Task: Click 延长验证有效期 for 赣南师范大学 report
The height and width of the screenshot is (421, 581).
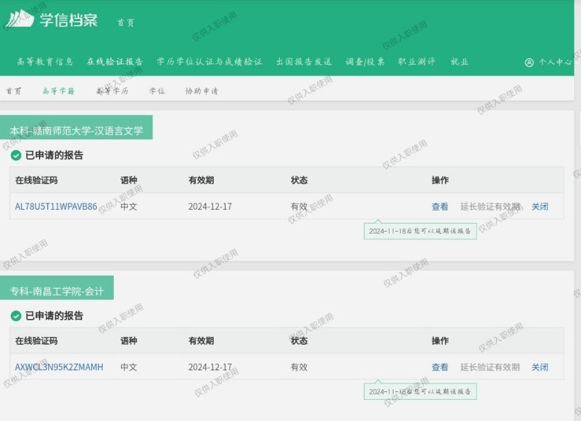Action: click(490, 207)
